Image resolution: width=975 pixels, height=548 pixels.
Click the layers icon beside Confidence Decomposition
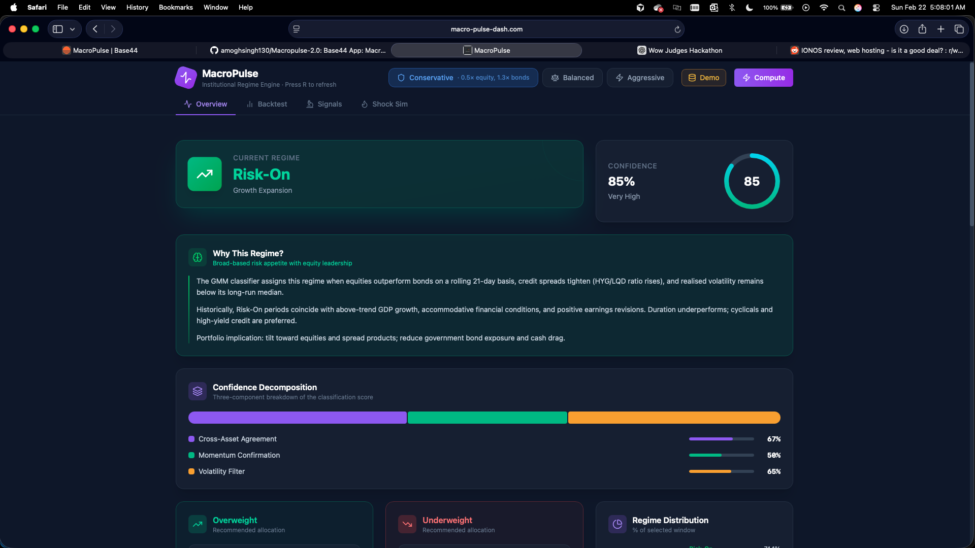(x=198, y=391)
